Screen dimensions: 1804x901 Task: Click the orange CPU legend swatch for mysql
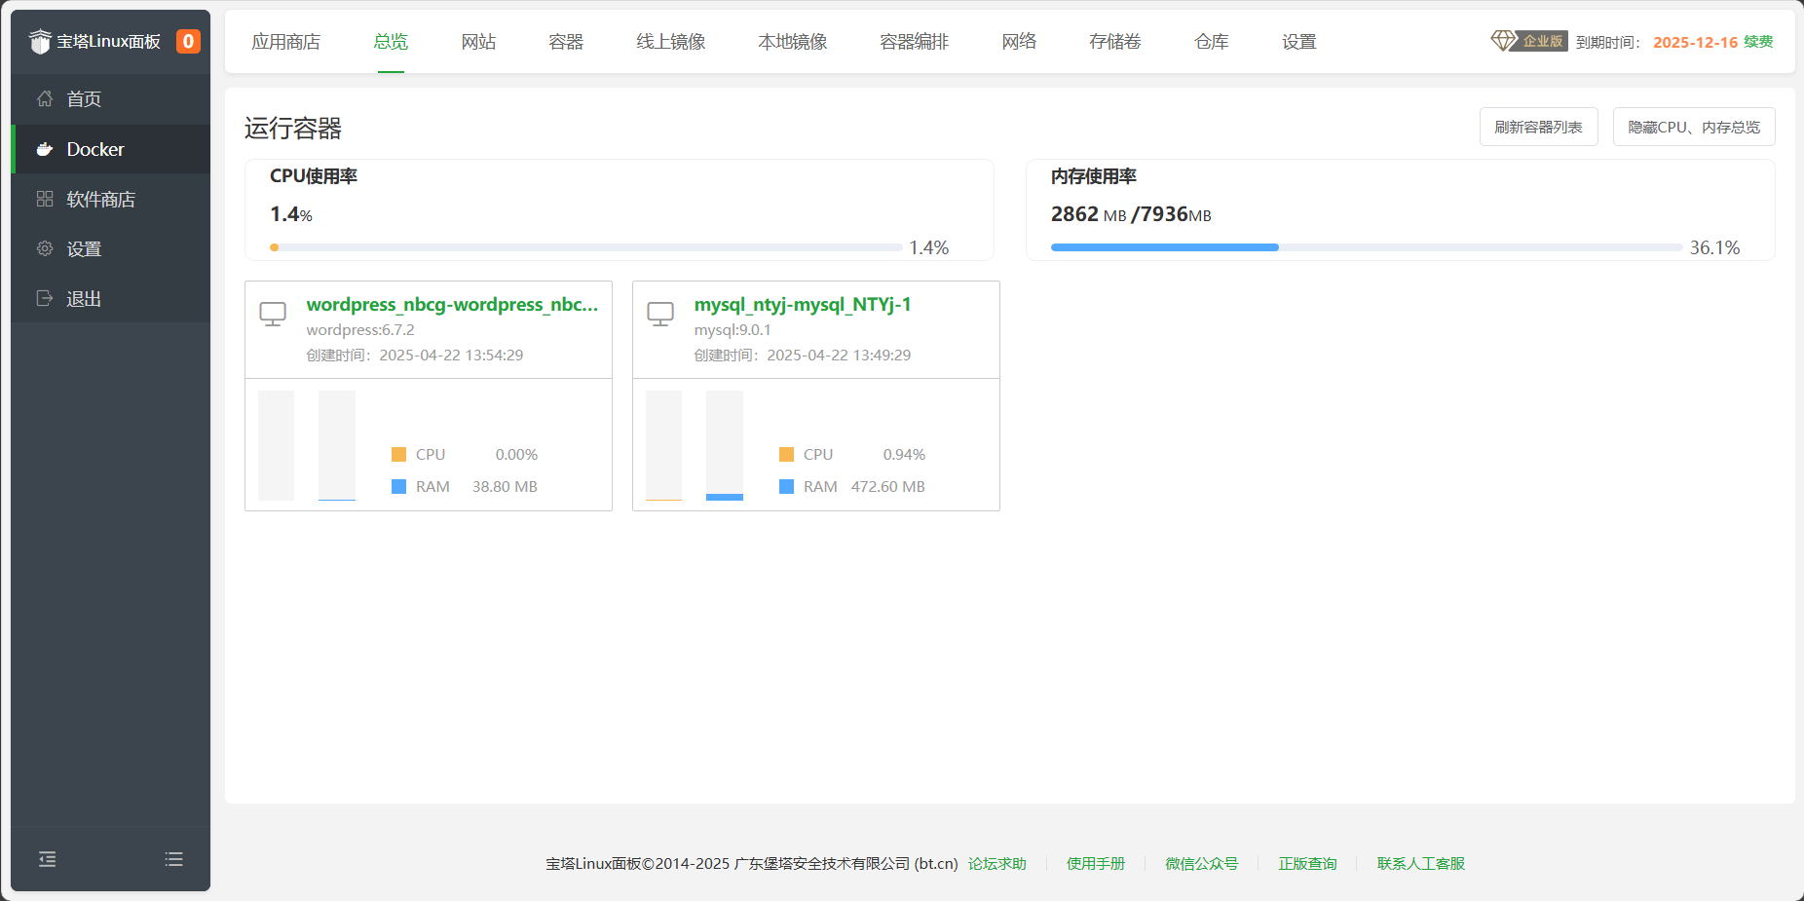click(786, 455)
